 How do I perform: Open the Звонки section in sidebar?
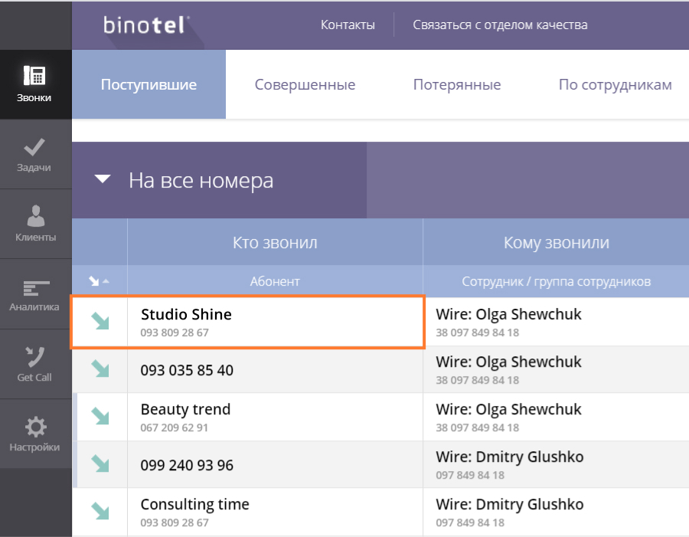point(35,83)
